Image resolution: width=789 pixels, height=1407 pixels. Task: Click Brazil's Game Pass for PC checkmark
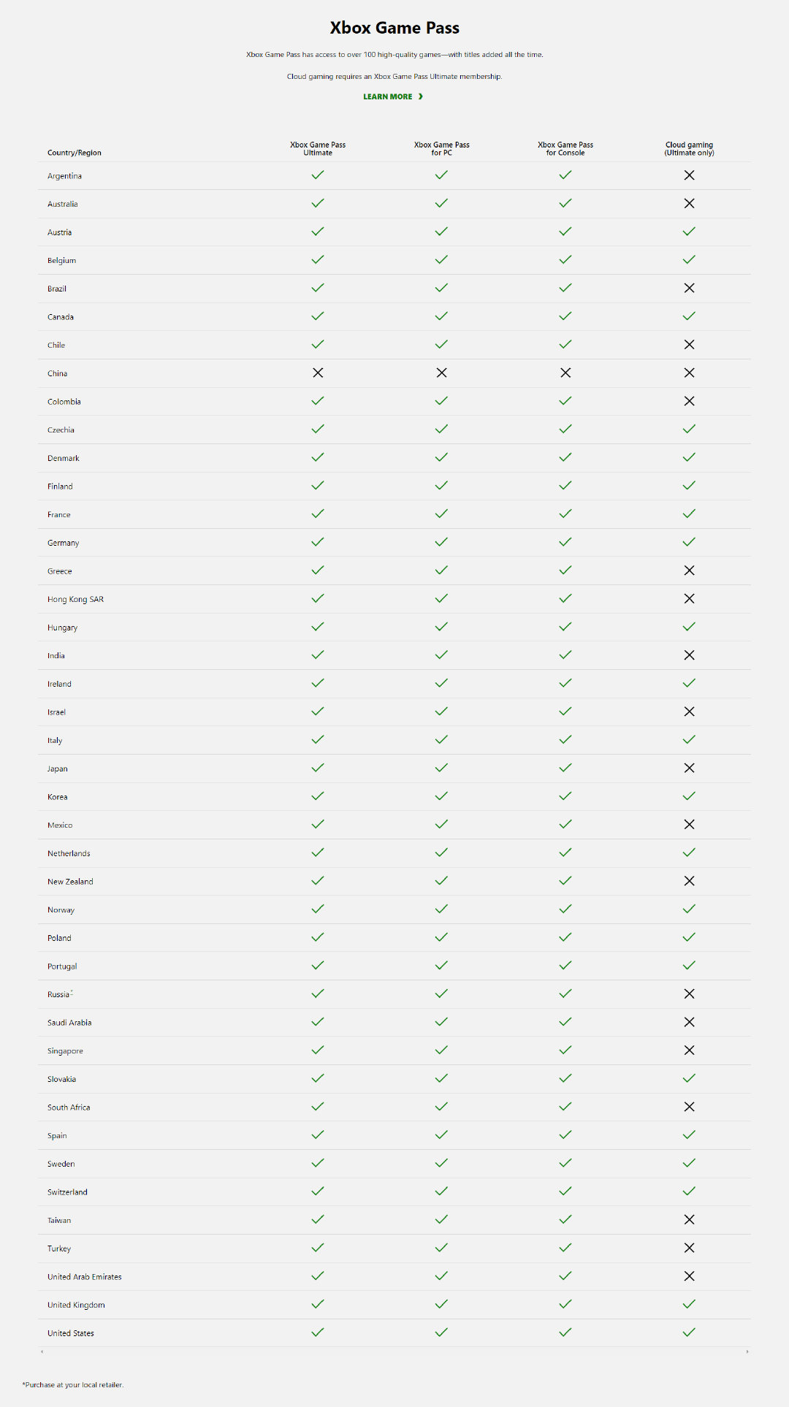[441, 288]
